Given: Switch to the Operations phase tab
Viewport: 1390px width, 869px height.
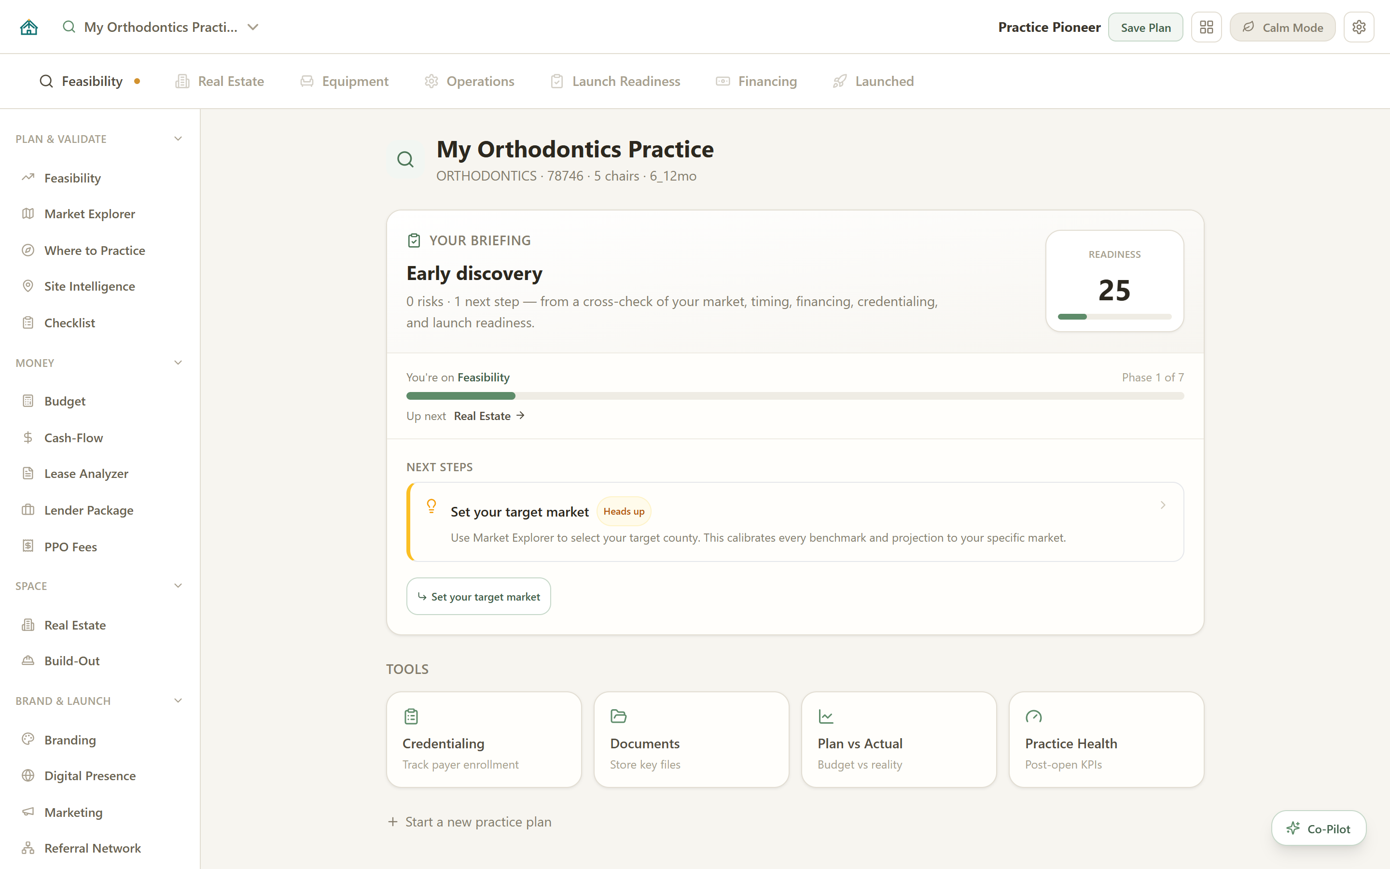Looking at the screenshot, I should click(x=469, y=81).
